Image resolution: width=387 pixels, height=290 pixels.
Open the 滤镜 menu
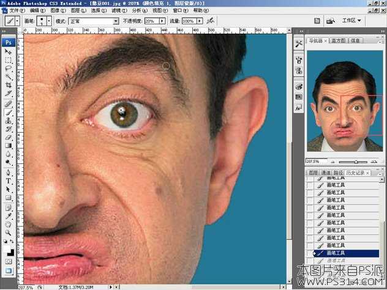coord(119,10)
